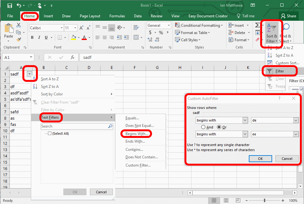Switch to Normal view in status bar
This screenshot has width=304, height=204.
click(214, 200)
